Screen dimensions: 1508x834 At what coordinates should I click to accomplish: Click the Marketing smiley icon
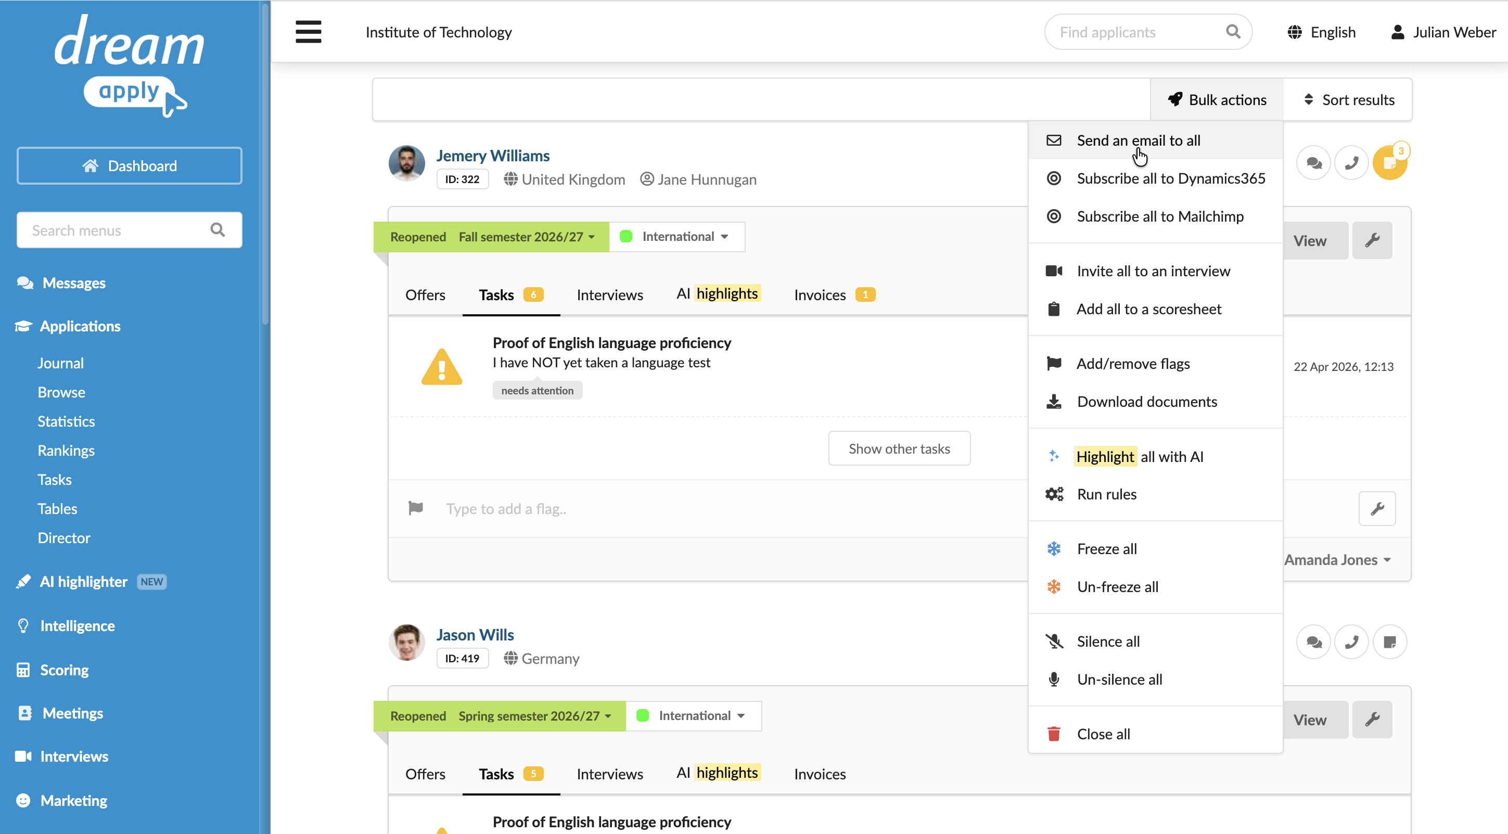23,800
